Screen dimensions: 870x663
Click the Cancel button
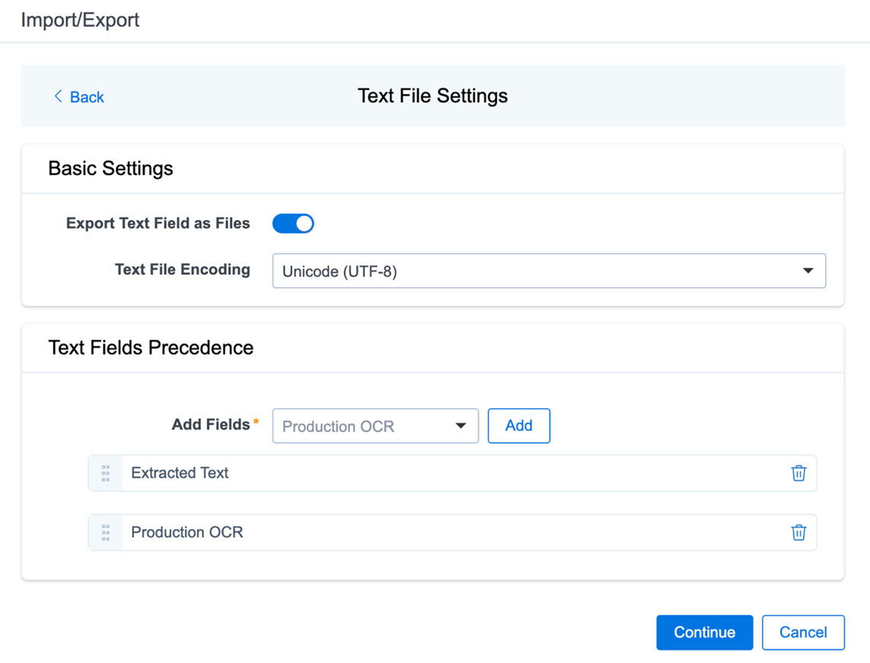(x=803, y=633)
